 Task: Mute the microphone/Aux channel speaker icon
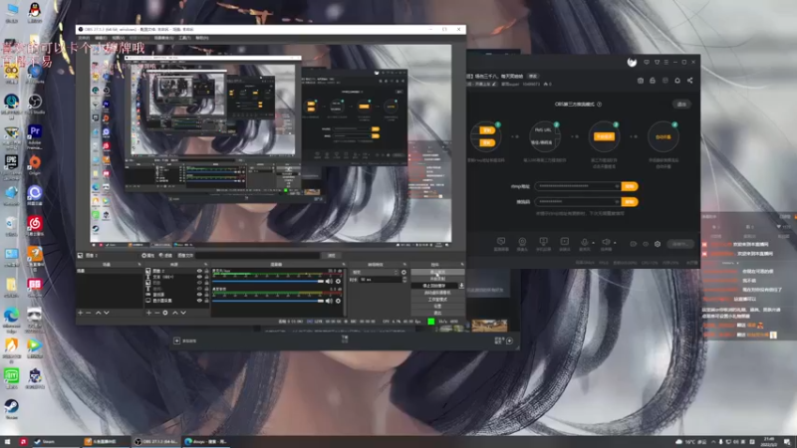(x=329, y=281)
